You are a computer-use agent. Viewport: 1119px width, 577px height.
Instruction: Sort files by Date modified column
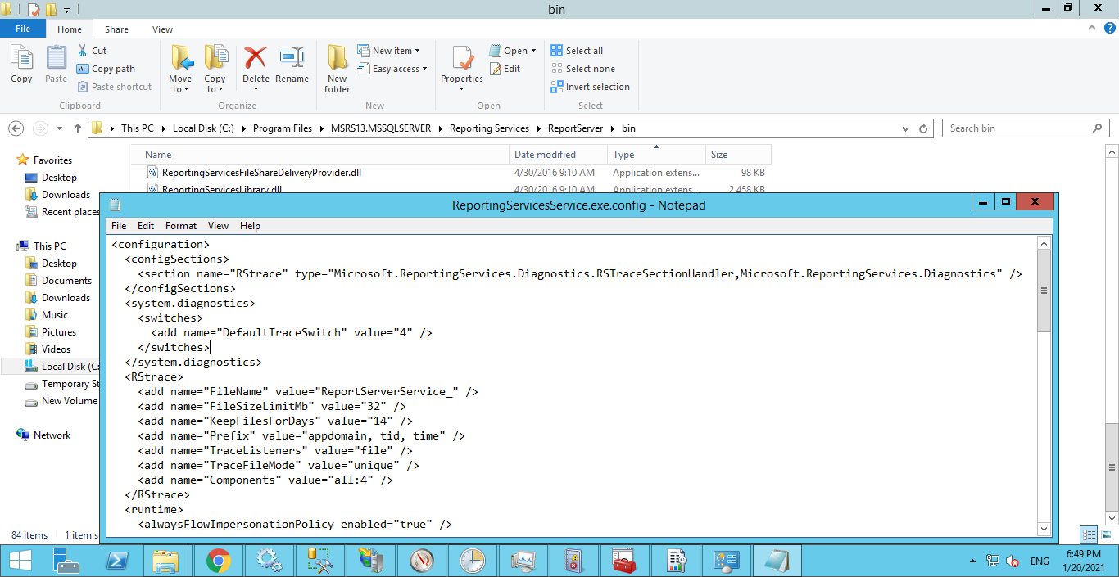coord(558,155)
